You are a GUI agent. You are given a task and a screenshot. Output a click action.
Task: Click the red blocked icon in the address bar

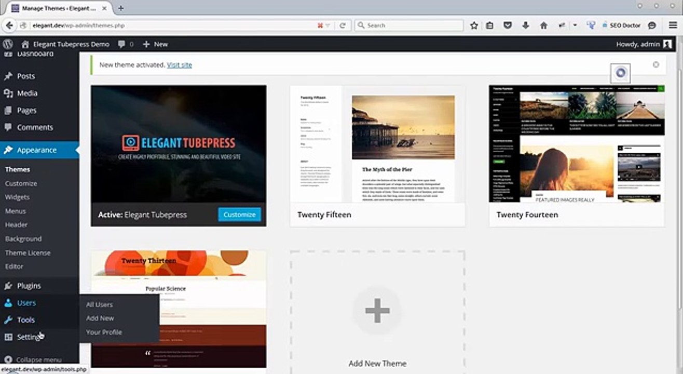pyautogui.click(x=320, y=25)
